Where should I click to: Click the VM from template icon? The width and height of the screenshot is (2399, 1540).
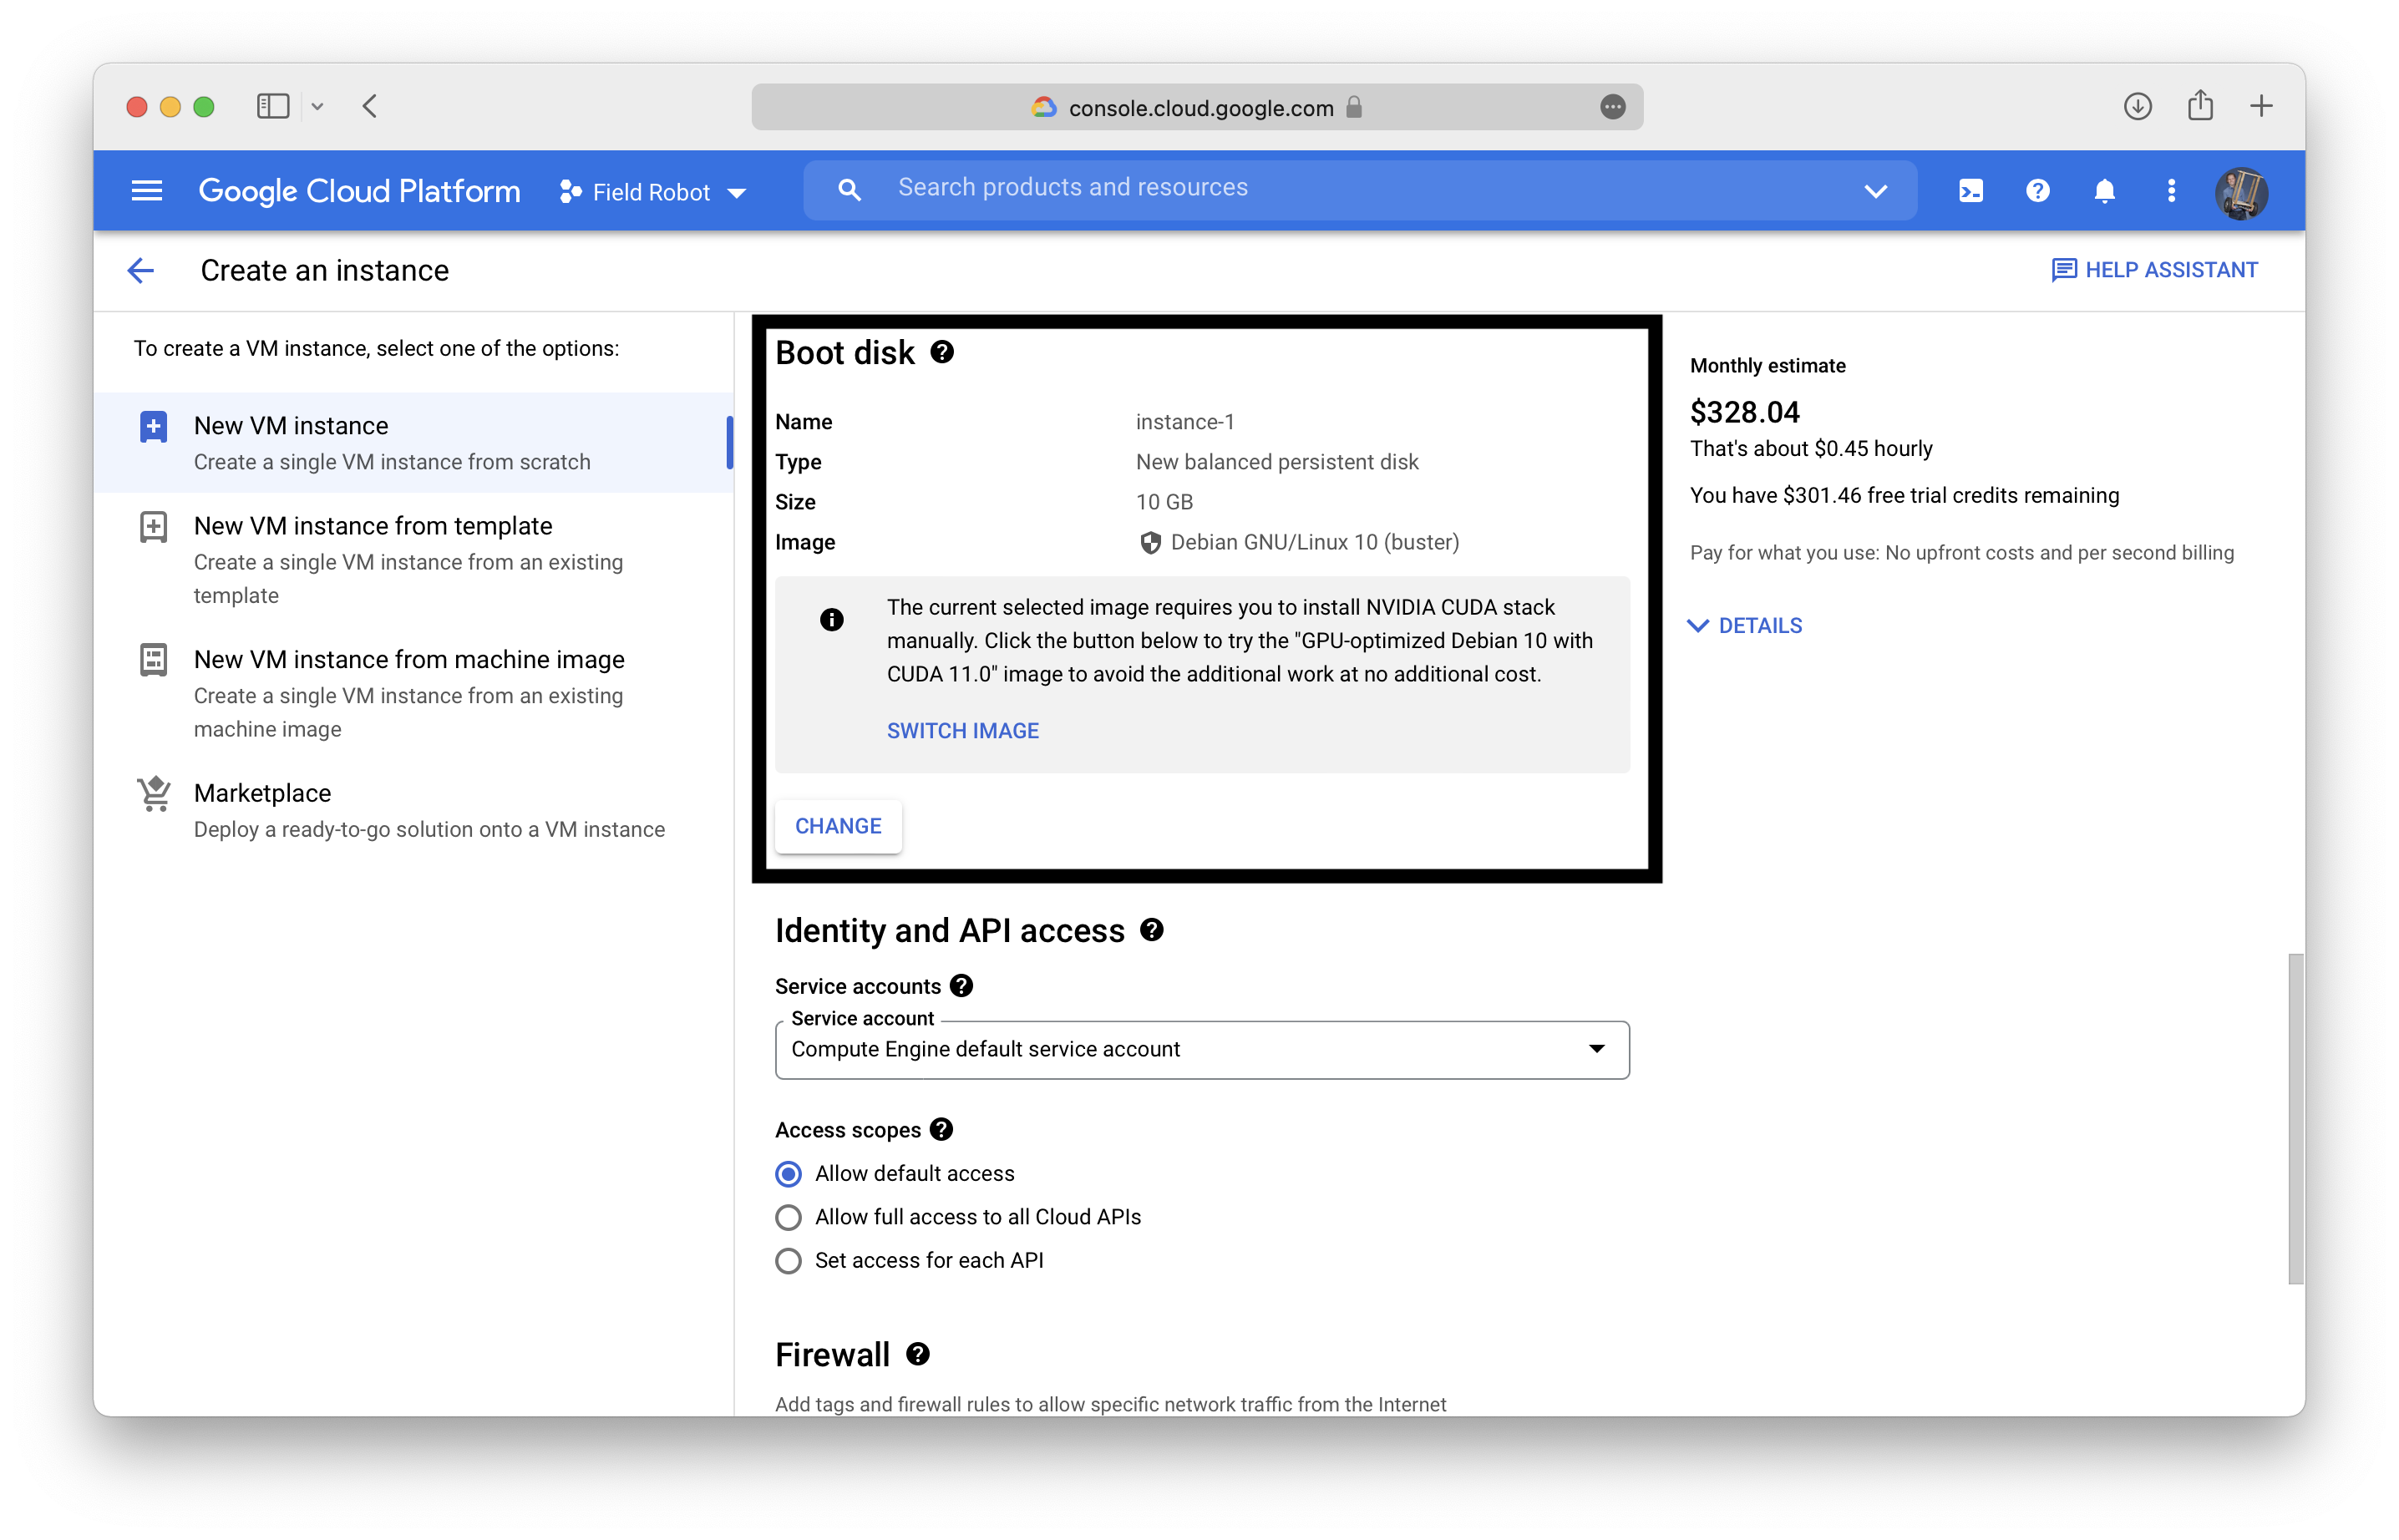tap(153, 527)
